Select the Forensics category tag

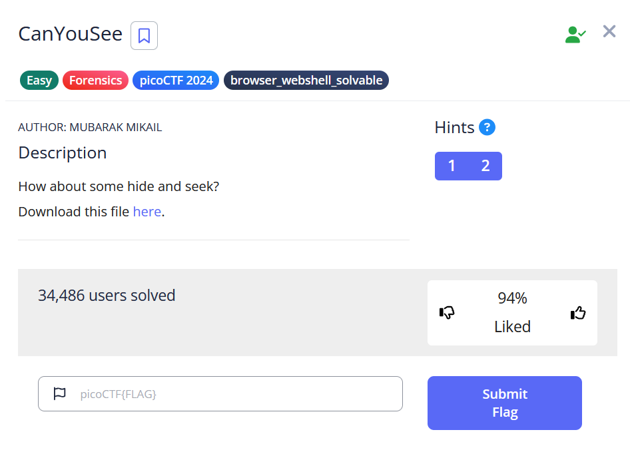pyautogui.click(x=95, y=81)
